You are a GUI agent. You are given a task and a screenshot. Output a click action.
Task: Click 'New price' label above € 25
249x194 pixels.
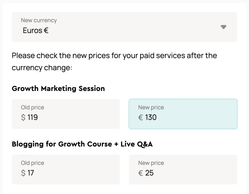pyautogui.click(x=151, y=163)
